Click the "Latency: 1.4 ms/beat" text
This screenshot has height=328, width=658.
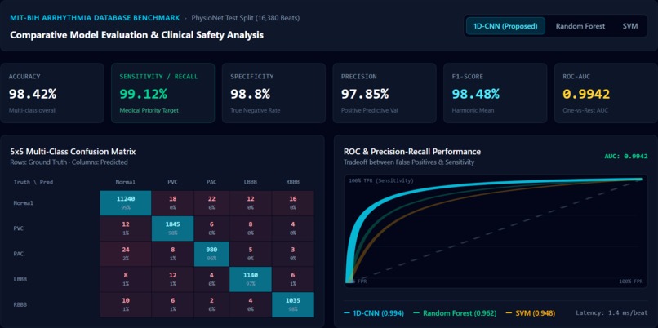[x=611, y=312]
